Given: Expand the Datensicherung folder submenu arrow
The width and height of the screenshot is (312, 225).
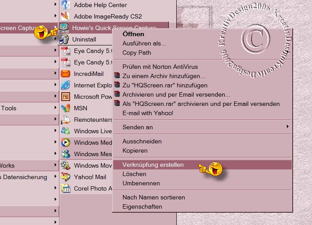Looking at the screenshot, I should (56, 176).
